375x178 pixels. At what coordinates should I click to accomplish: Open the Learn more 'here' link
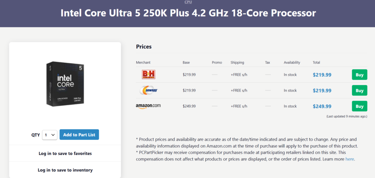pyautogui.click(x=350, y=159)
